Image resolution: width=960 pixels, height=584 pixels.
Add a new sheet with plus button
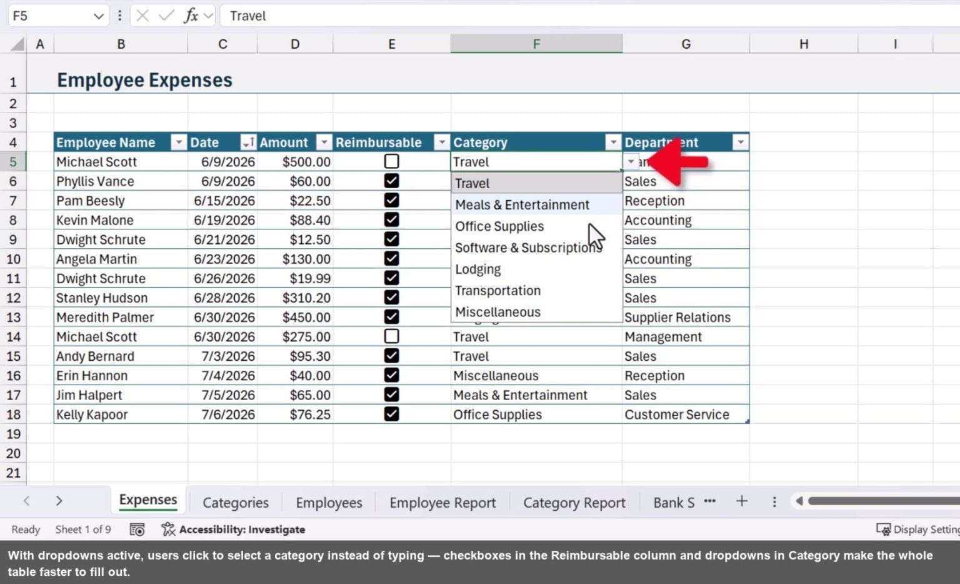[x=742, y=501]
